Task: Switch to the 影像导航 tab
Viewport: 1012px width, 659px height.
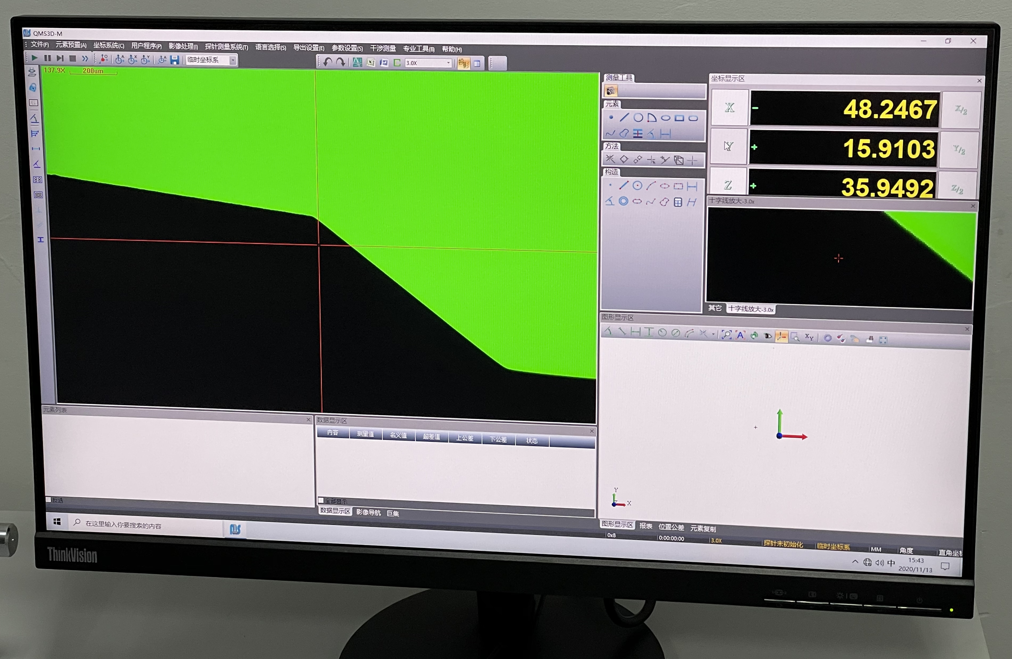Action: (368, 512)
